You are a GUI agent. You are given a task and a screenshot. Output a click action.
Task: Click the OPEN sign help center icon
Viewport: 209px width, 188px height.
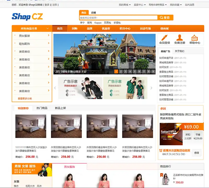194,38
